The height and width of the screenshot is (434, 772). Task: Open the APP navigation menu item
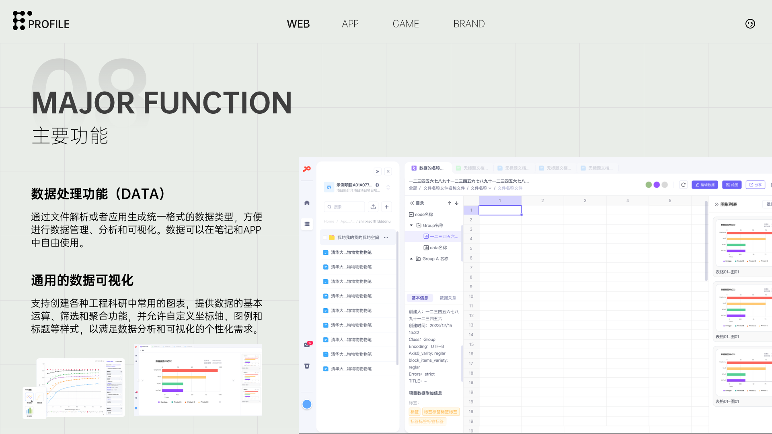(x=350, y=24)
